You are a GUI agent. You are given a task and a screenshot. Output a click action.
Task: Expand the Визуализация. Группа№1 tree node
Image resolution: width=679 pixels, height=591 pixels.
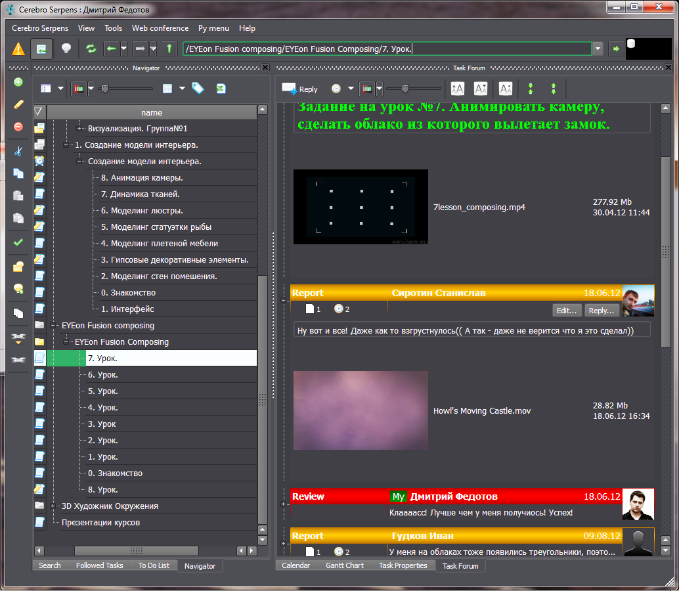[79, 129]
